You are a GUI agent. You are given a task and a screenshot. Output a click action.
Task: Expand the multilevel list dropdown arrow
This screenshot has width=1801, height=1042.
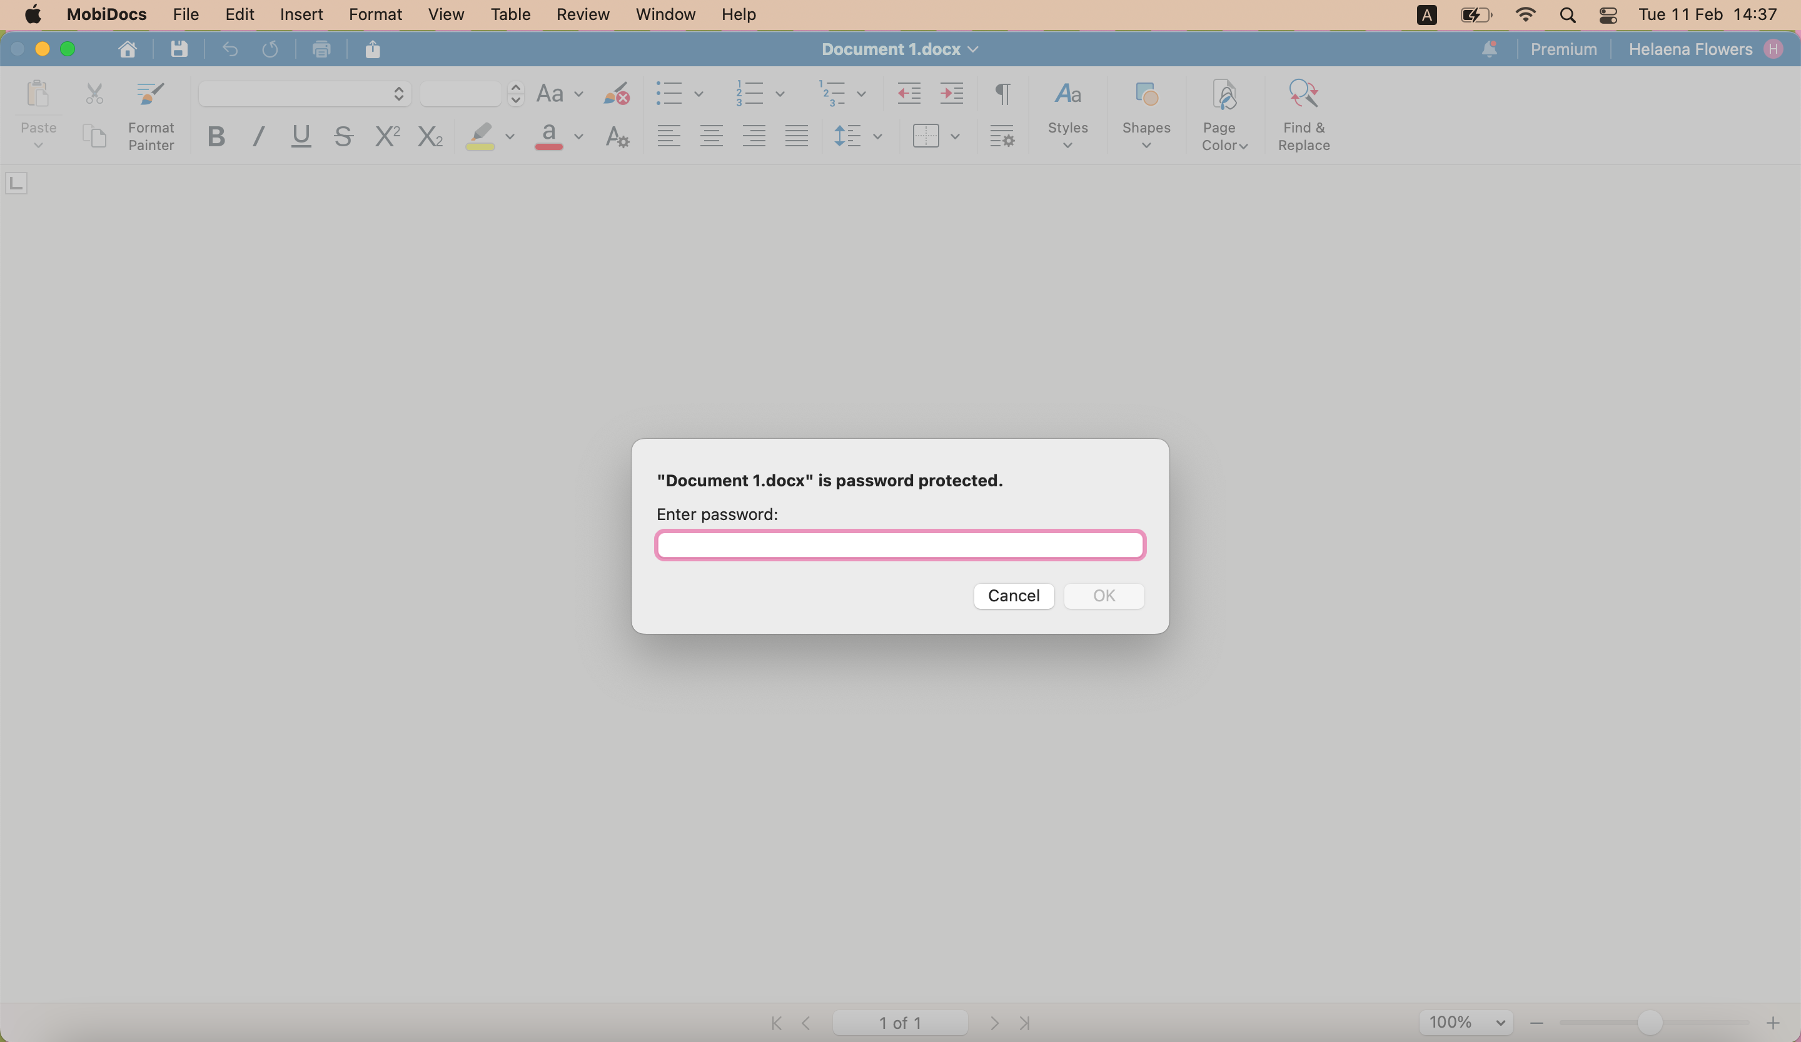[861, 94]
